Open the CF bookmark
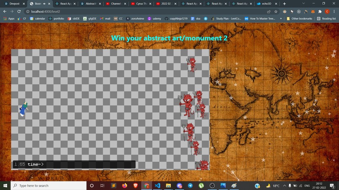 point(22,18)
